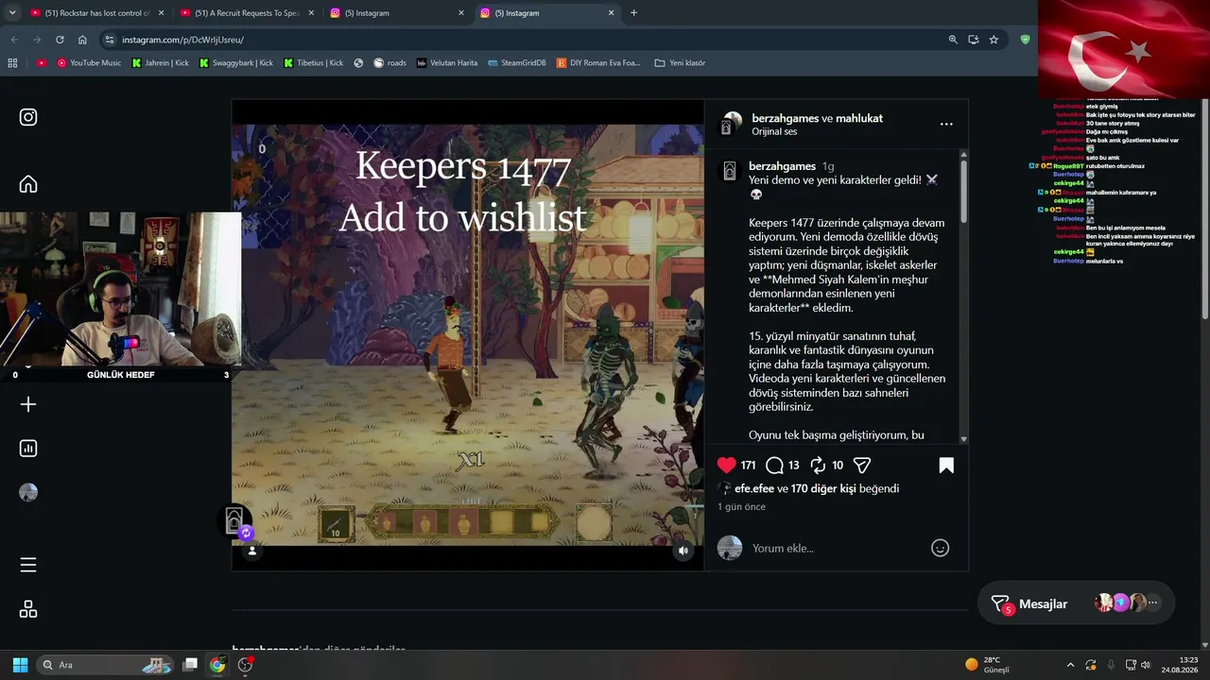Share the post with the paper plane icon
This screenshot has width=1210, height=680.
861,465
